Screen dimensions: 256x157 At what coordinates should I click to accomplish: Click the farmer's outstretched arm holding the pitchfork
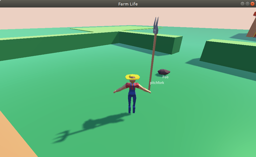(x=144, y=88)
